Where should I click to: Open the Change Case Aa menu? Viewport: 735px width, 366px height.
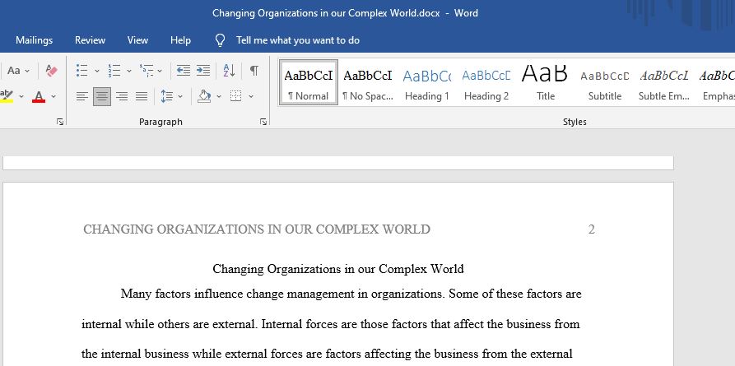point(18,71)
